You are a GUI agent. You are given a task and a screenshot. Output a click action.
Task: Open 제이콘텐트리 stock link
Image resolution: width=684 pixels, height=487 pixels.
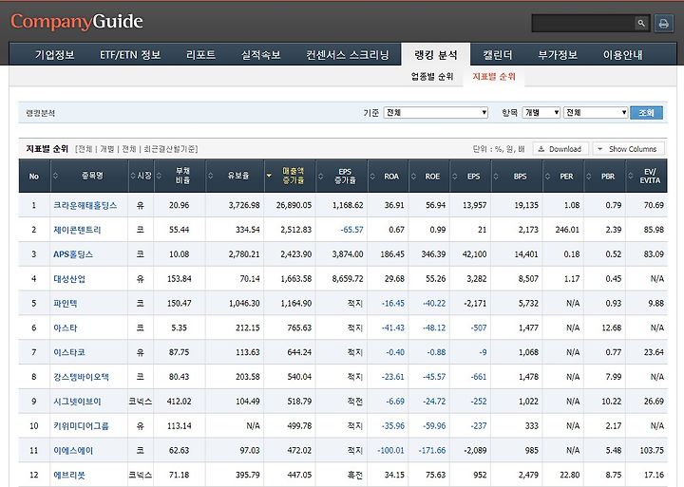tap(77, 230)
